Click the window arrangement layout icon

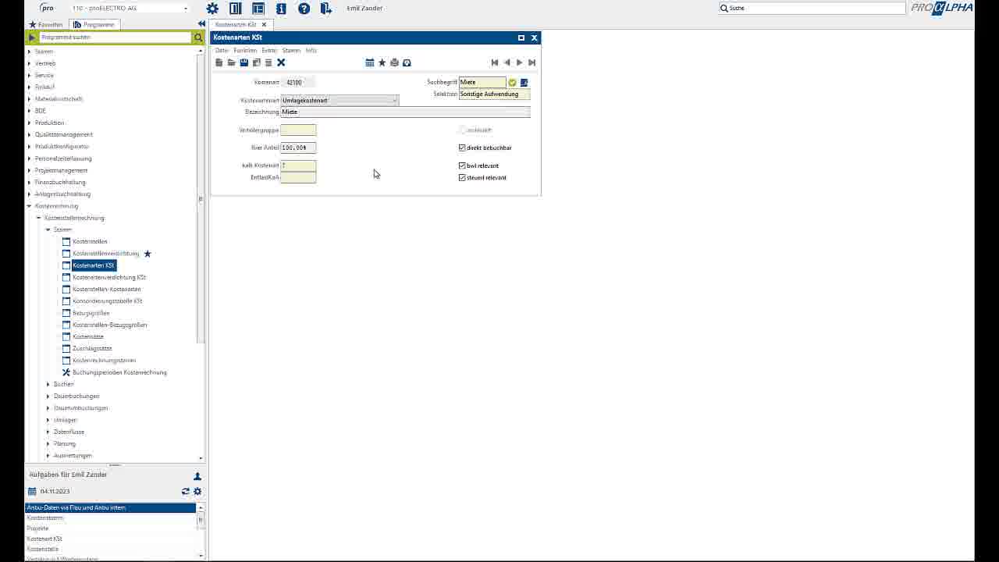258,9
